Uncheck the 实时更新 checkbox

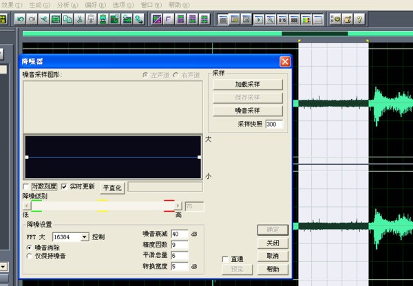(x=65, y=186)
